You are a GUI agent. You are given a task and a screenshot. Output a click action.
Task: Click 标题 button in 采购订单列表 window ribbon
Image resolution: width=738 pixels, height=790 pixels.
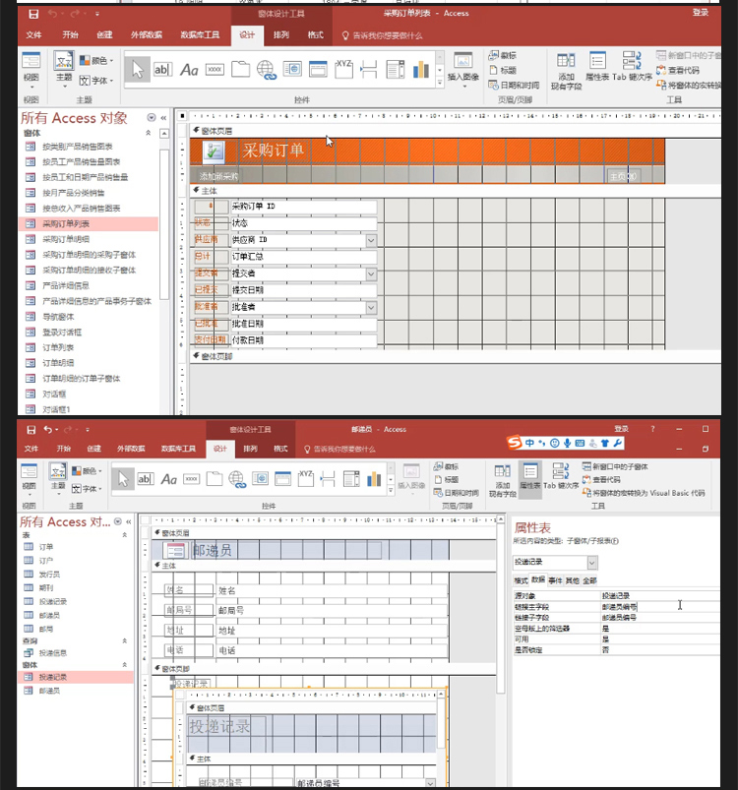coord(503,70)
